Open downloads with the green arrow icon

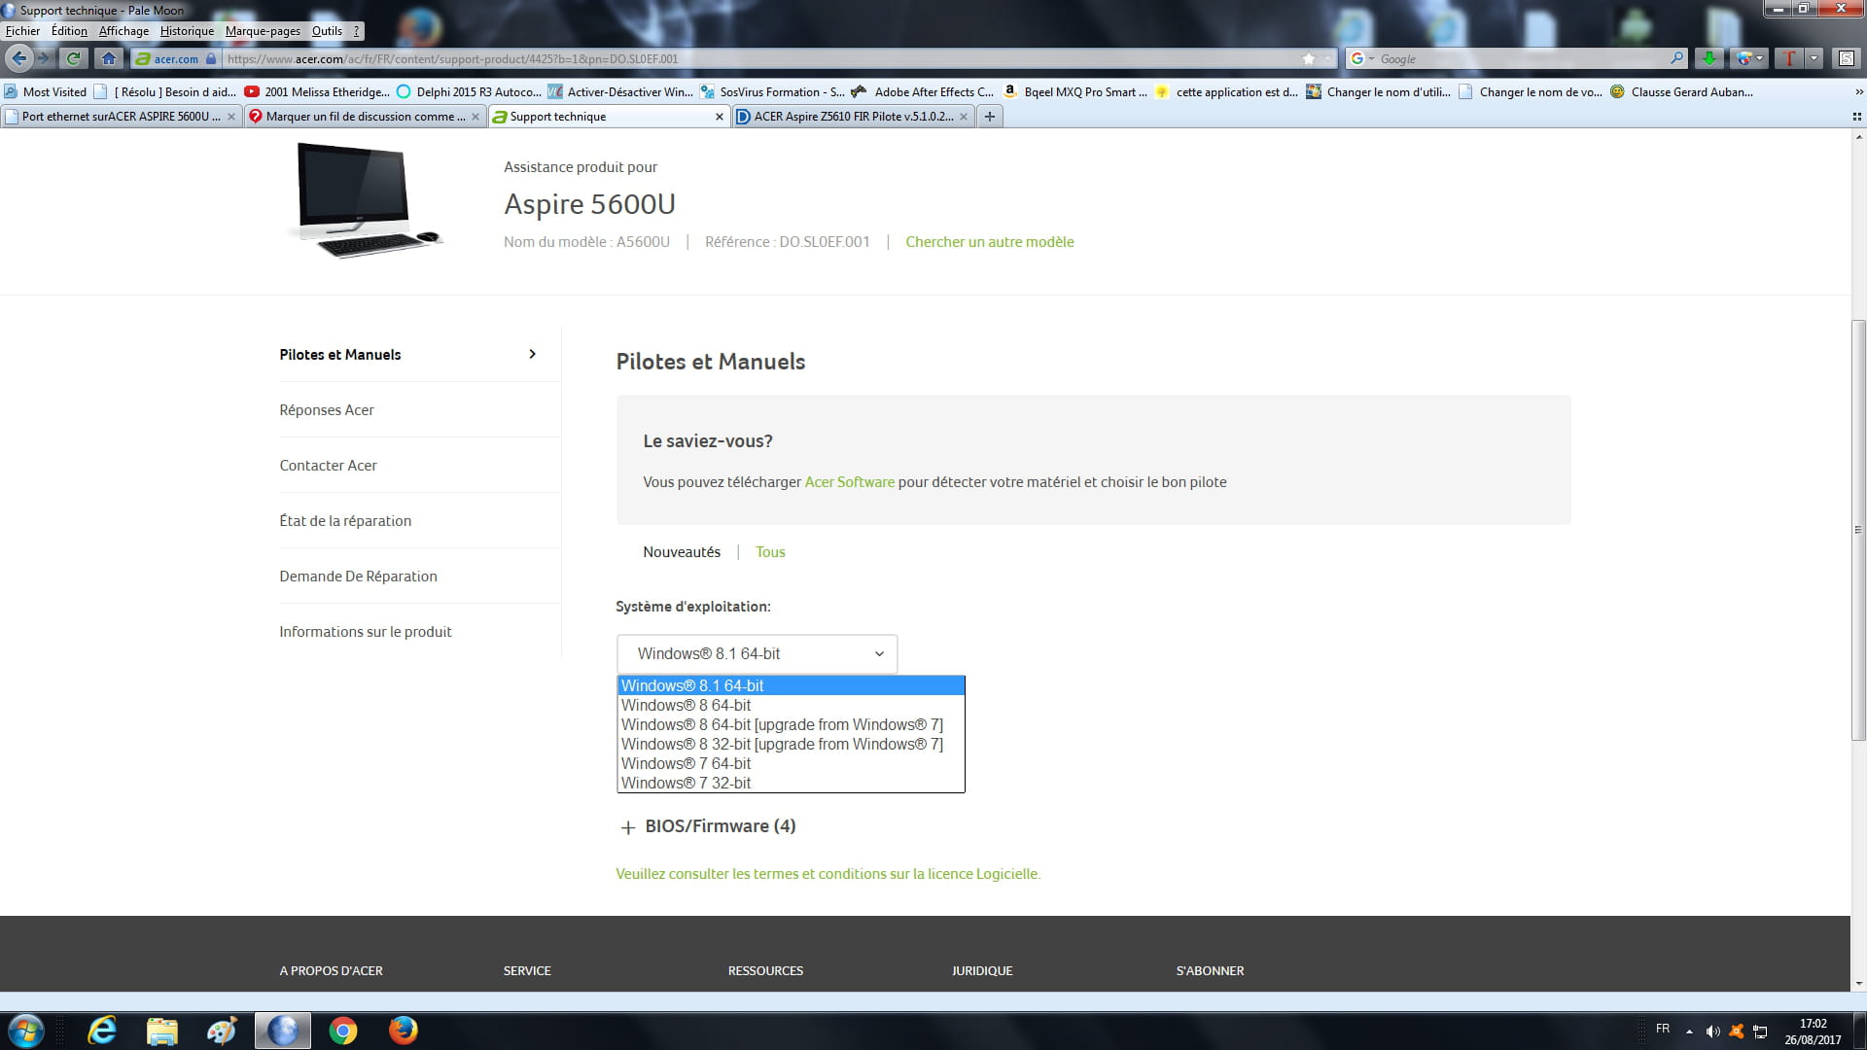point(1708,58)
